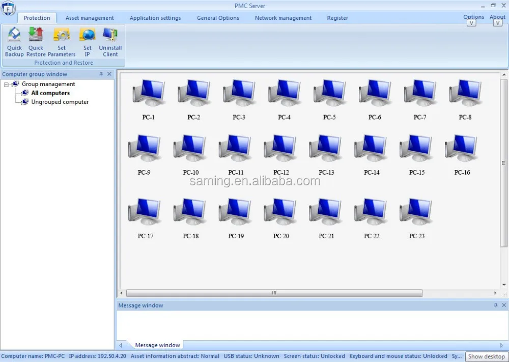Click the PC-16 computer icon
This screenshot has width=509, height=362.
point(462,149)
